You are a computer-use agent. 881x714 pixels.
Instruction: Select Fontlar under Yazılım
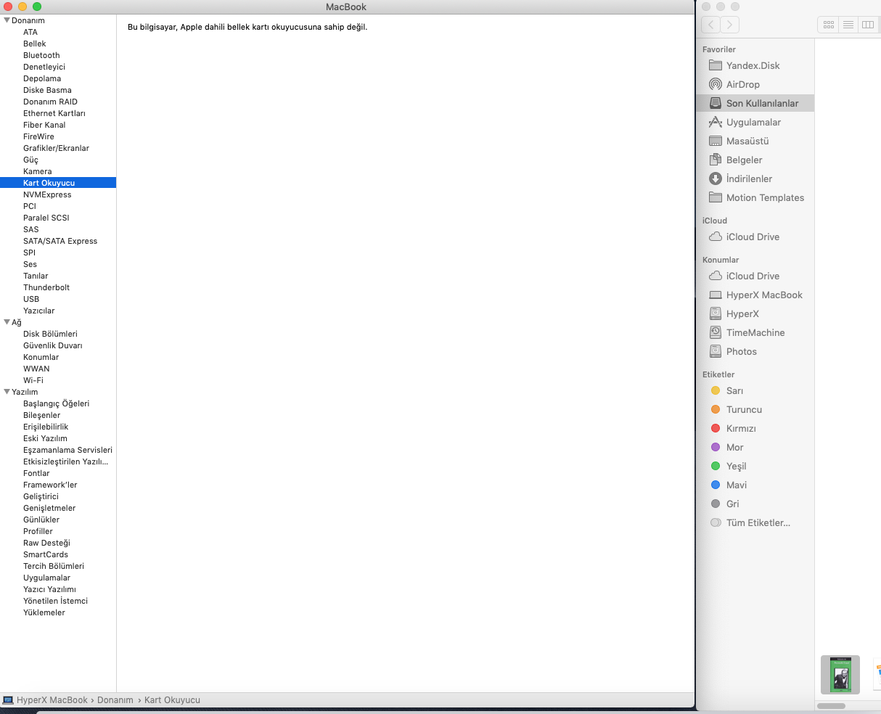coord(36,473)
